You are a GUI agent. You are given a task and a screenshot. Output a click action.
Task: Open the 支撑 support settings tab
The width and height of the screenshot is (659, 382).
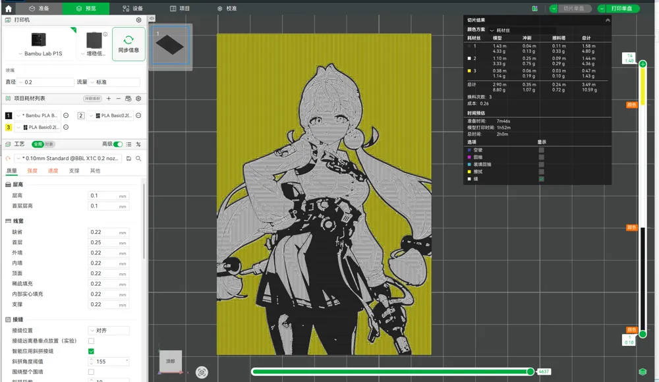tap(74, 171)
